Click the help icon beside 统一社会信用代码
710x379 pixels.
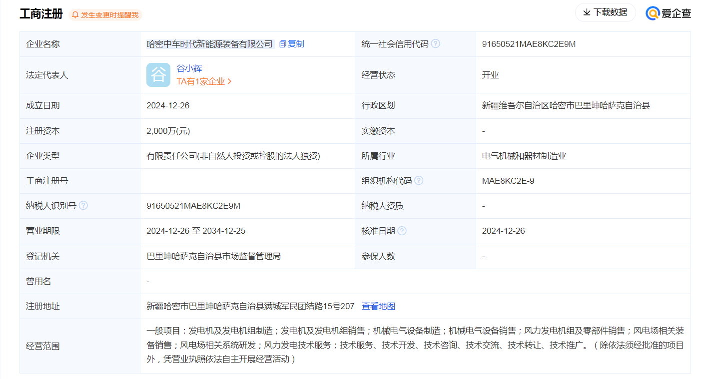(x=436, y=43)
